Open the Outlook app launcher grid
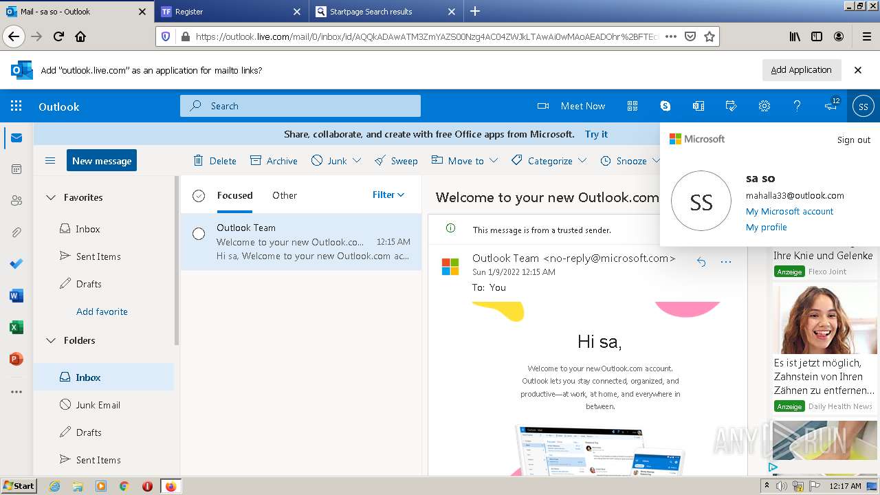880x495 pixels. [x=16, y=106]
